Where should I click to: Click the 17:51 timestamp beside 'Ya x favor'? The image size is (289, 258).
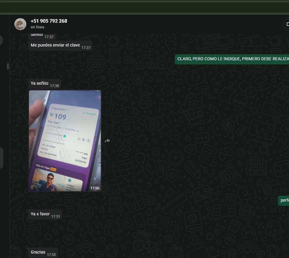(56, 217)
